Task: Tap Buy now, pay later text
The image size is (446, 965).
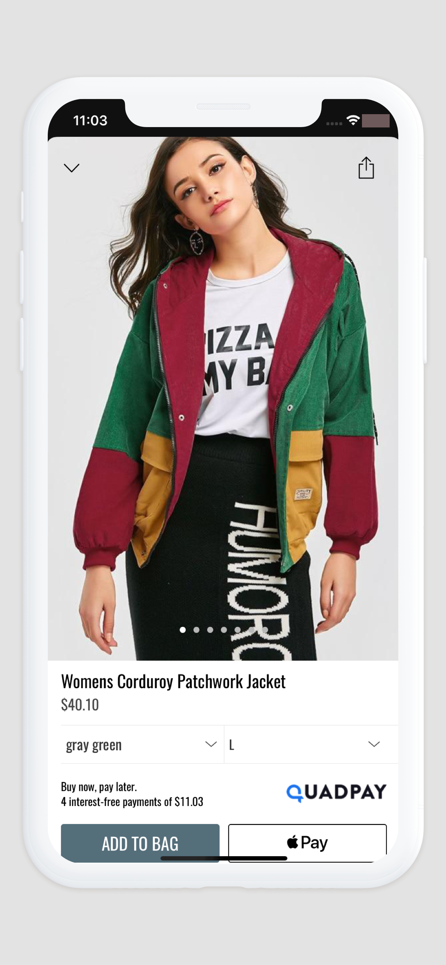Action: 99,786
